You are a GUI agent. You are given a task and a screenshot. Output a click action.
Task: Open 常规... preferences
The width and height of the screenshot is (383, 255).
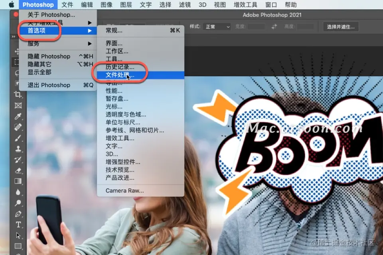click(x=140, y=31)
